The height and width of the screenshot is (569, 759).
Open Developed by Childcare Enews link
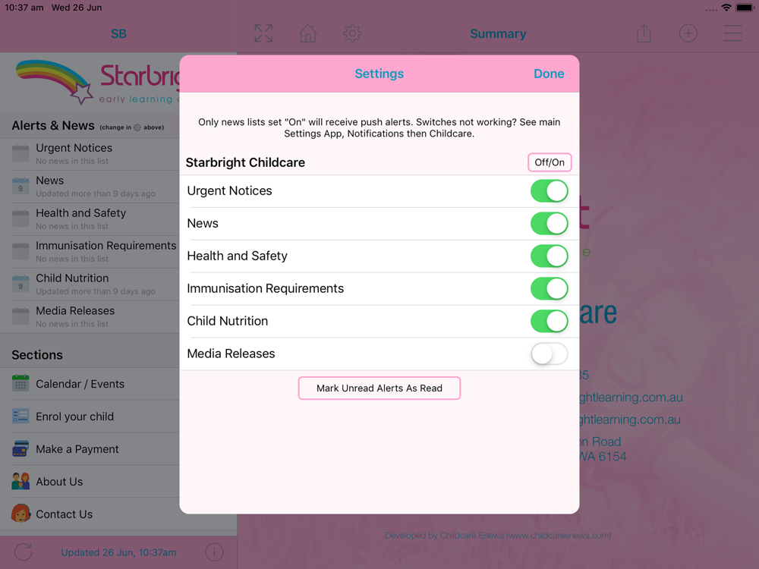(x=498, y=535)
